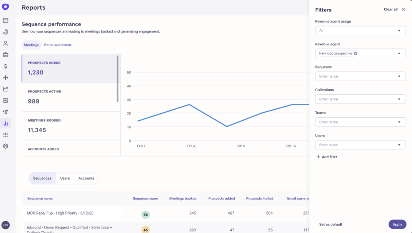
Task: Click the Clear all link
Action: coord(390,9)
